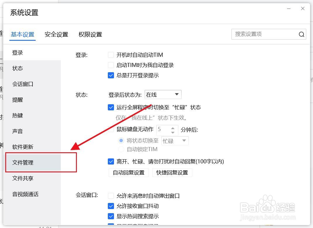Select 提醒 in the sidebar
The image size is (313, 228).
tap(32, 100)
